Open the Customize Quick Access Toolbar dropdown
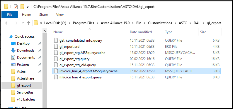The width and height of the screenshot is (233, 109). tap(28, 7)
